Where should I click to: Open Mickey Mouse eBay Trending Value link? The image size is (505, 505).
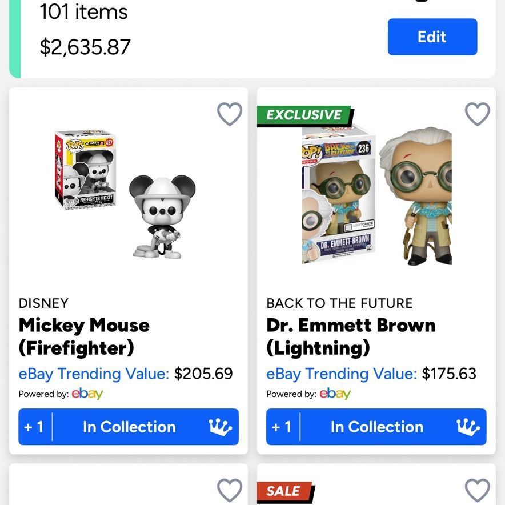(x=94, y=374)
